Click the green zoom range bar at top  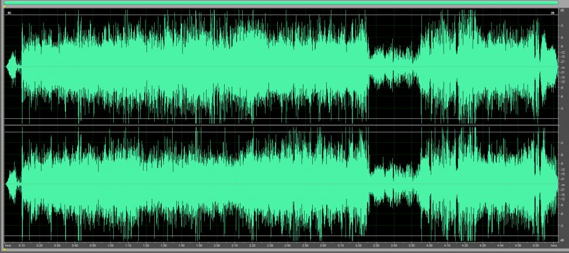[x=281, y=3]
